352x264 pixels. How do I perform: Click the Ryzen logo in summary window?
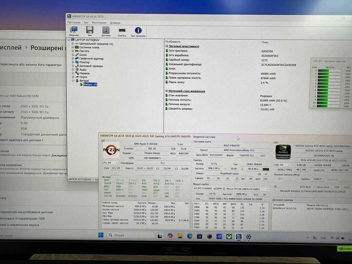click(111, 150)
